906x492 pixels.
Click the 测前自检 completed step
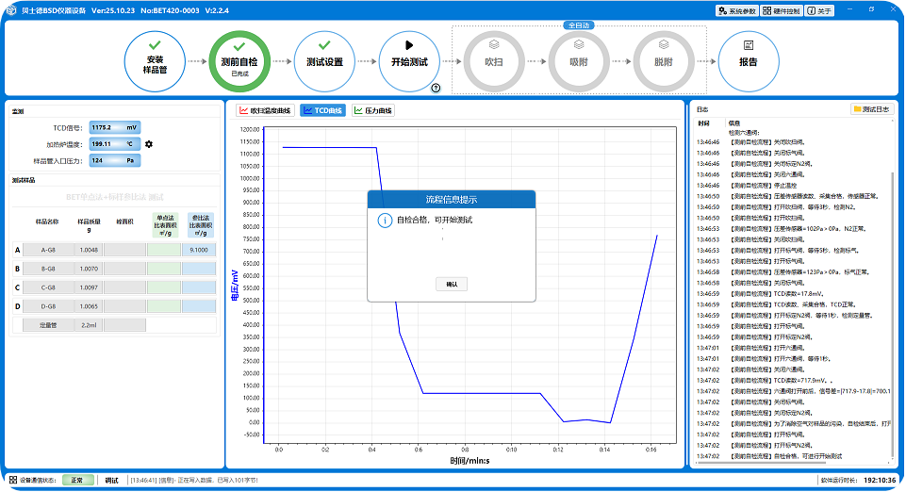pos(239,60)
